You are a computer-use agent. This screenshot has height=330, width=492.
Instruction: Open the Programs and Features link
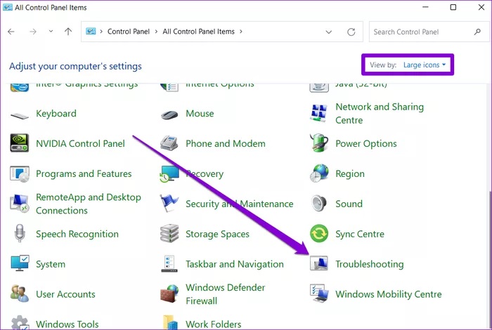point(84,173)
